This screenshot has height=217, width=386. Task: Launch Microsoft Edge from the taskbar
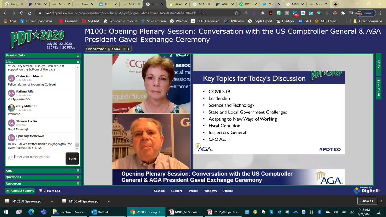coord(31,212)
